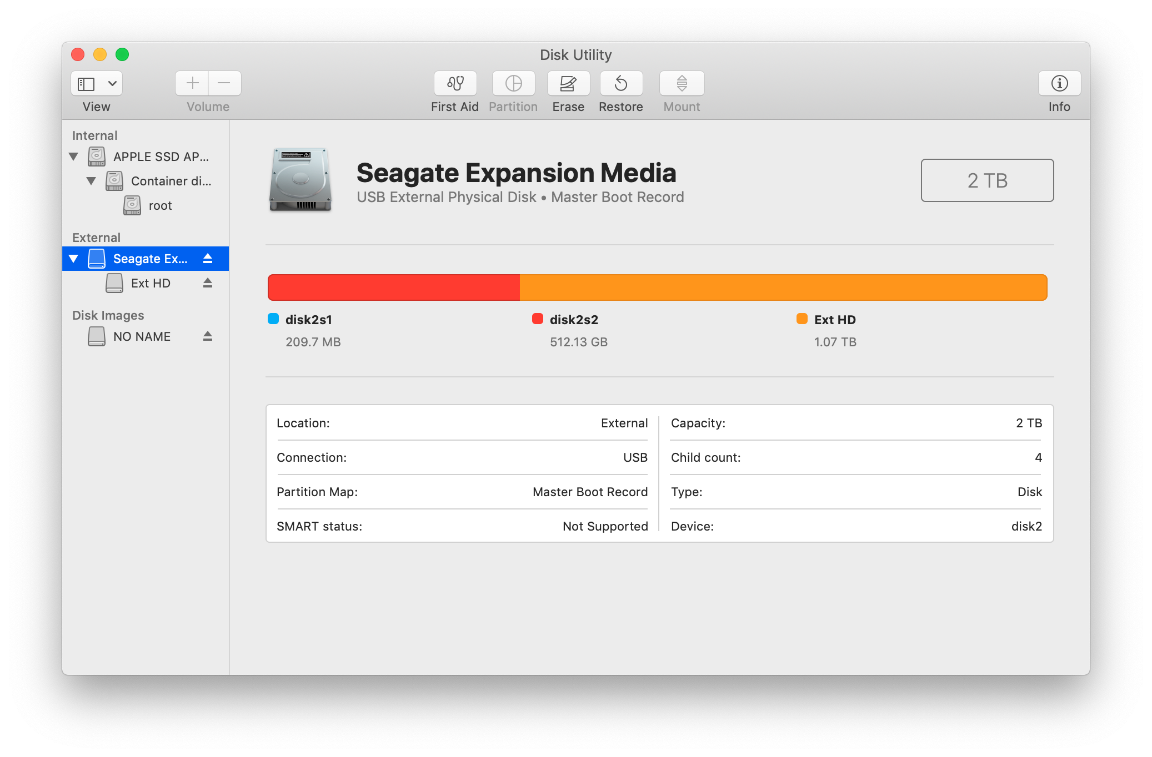The image size is (1152, 757).
Task: Select the Ext HD volume icon
Action: coord(114,283)
